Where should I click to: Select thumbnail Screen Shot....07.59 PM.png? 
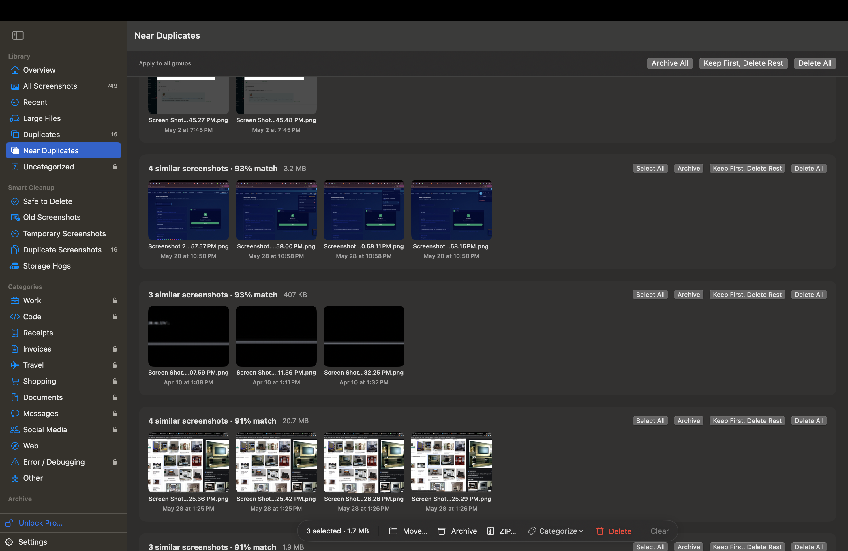188,336
